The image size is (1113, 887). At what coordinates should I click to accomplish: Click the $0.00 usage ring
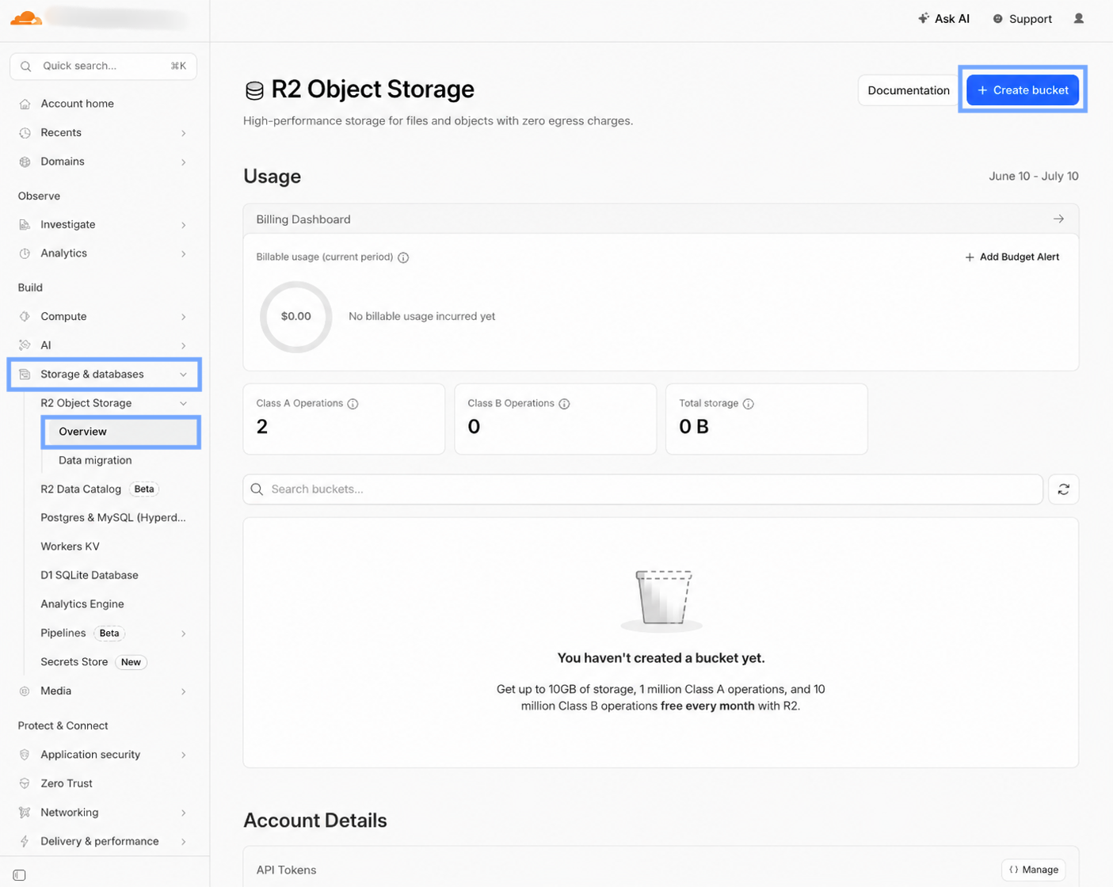[295, 317]
